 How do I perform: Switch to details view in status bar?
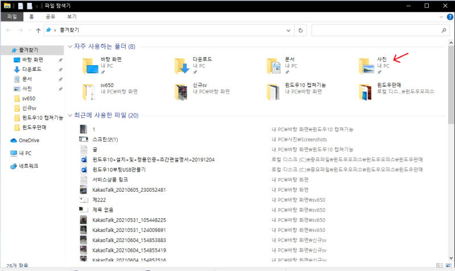coord(440,265)
